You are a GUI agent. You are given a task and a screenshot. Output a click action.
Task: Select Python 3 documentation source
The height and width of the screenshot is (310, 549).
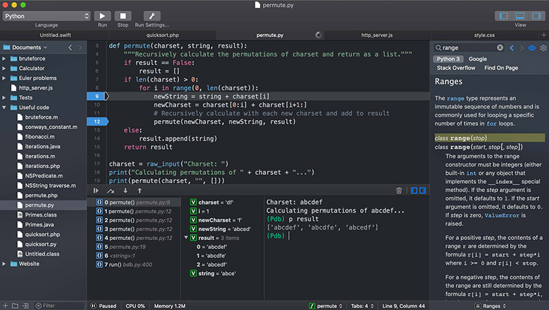coord(448,59)
